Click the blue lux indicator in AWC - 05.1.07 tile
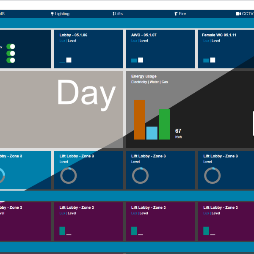The image size is (254, 254). pyautogui.click(x=134, y=61)
